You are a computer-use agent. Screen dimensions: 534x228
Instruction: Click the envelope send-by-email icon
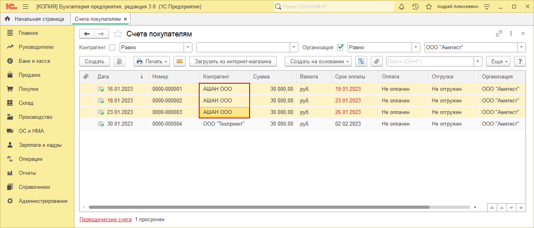click(180, 61)
